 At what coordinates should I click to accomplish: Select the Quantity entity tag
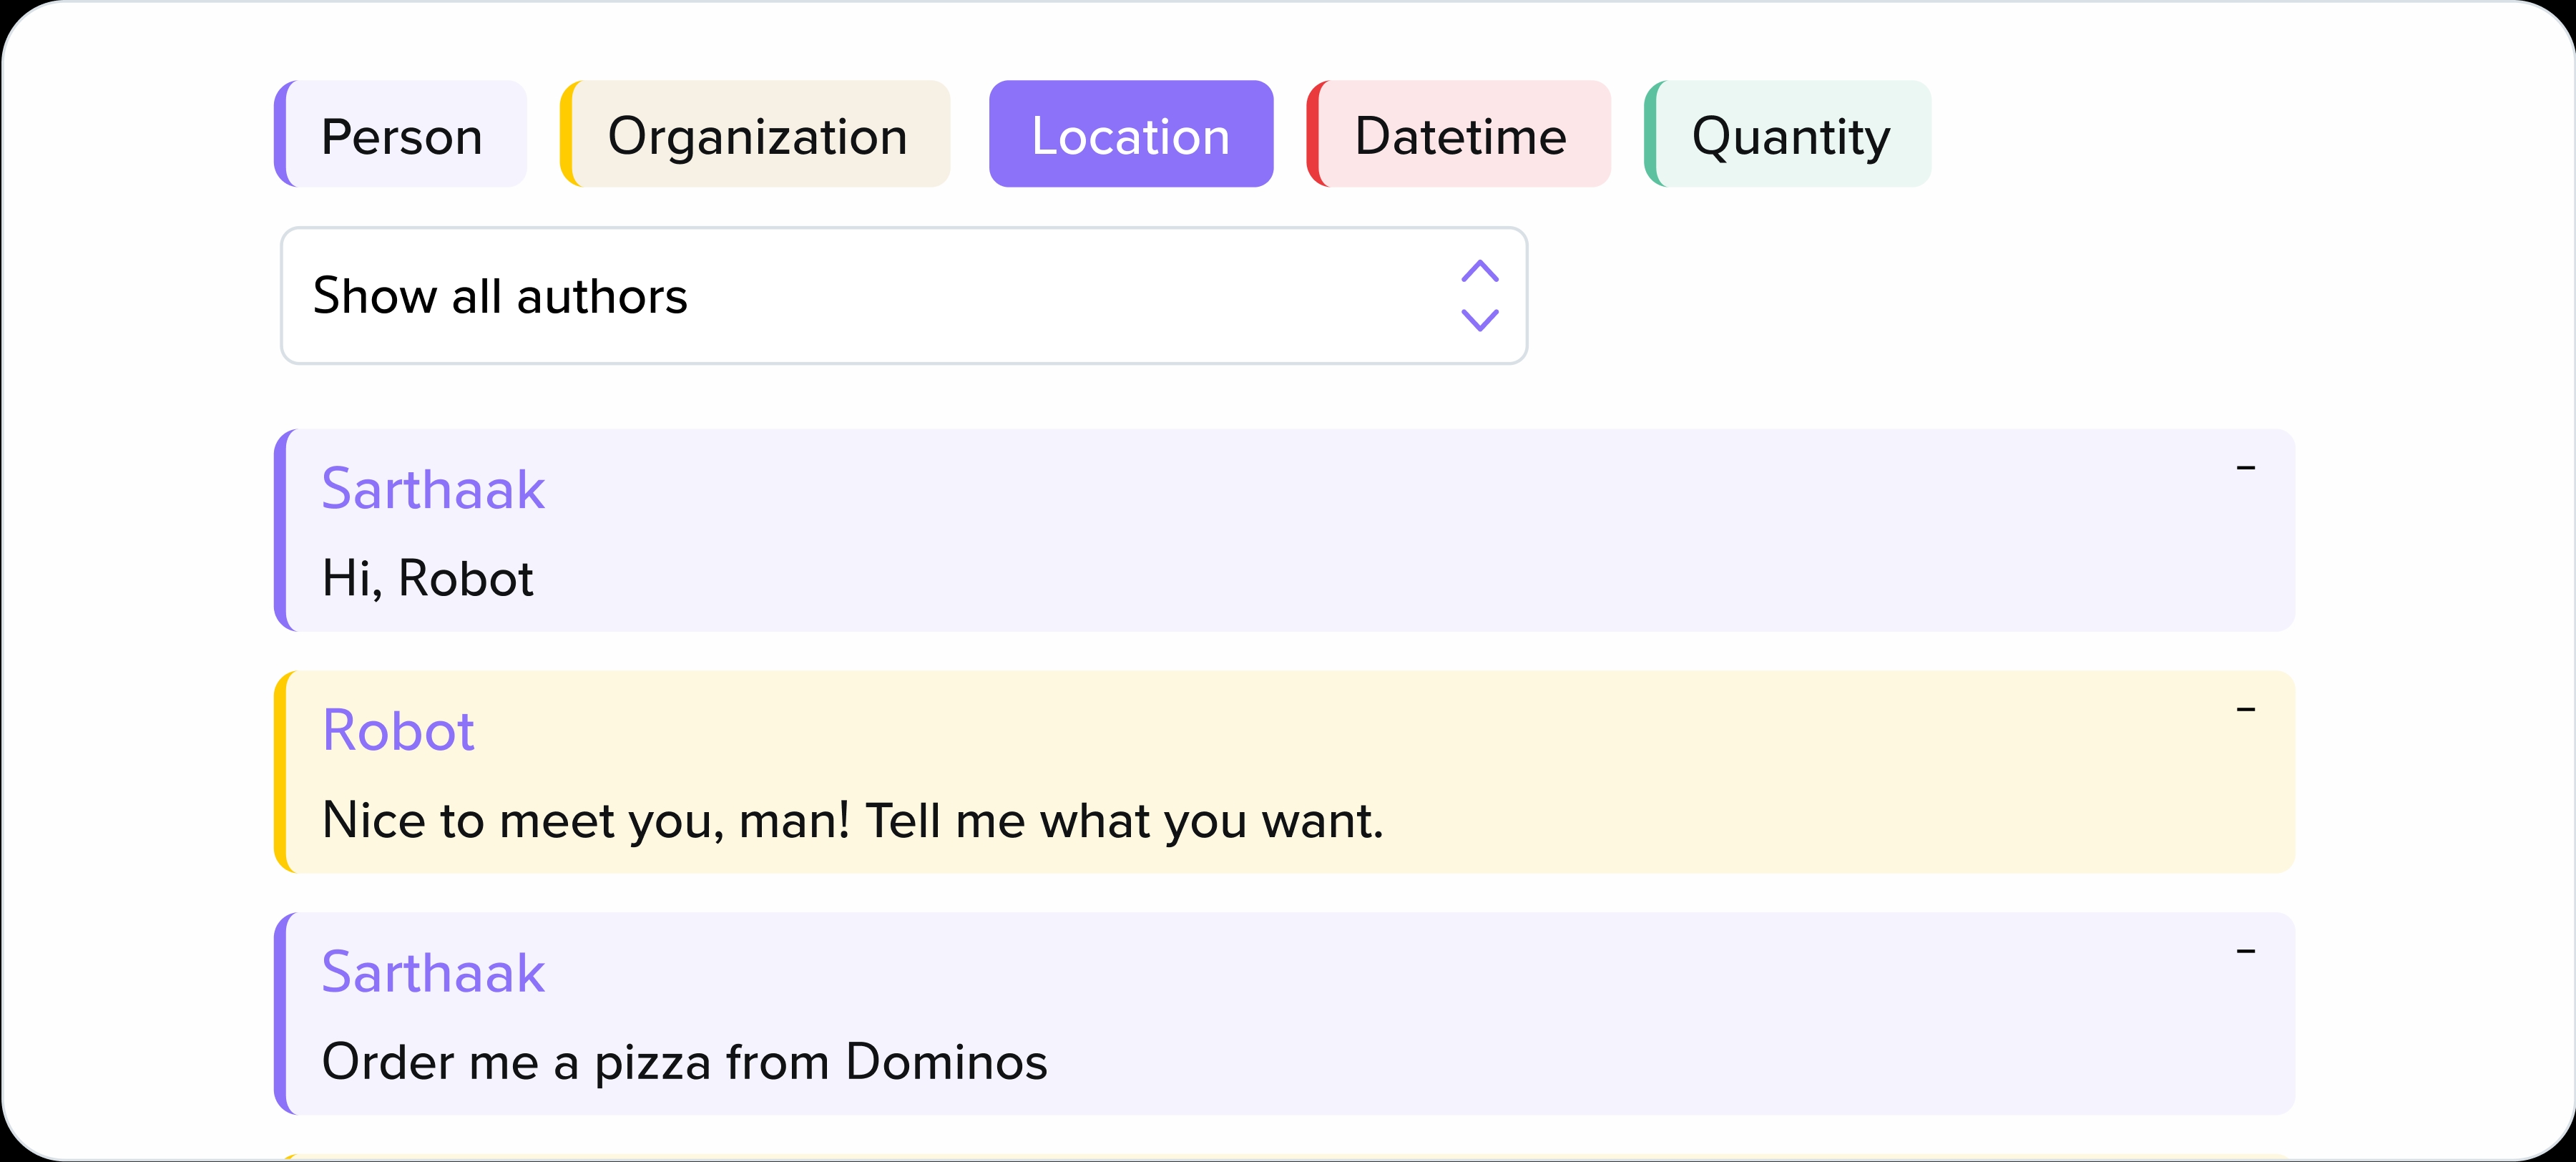point(1790,135)
